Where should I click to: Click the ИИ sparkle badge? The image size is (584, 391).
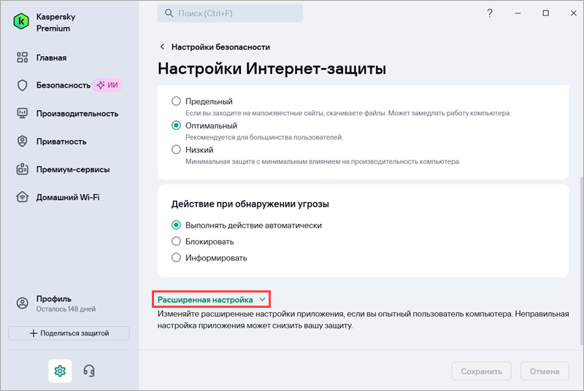107,85
